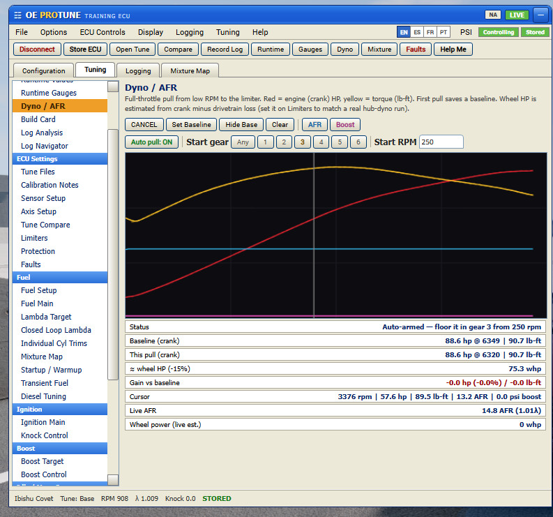
Task: Open Runtime Gauges in sidebar
Action: 60,93
